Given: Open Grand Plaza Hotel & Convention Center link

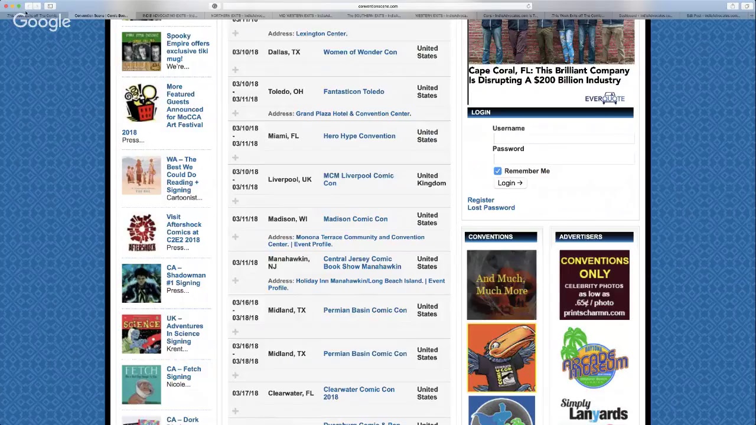Looking at the screenshot, I should [353, 113].
